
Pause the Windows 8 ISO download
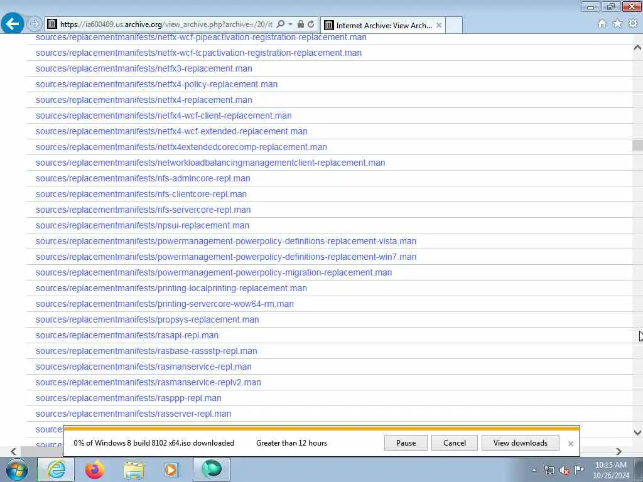(406, 443)
